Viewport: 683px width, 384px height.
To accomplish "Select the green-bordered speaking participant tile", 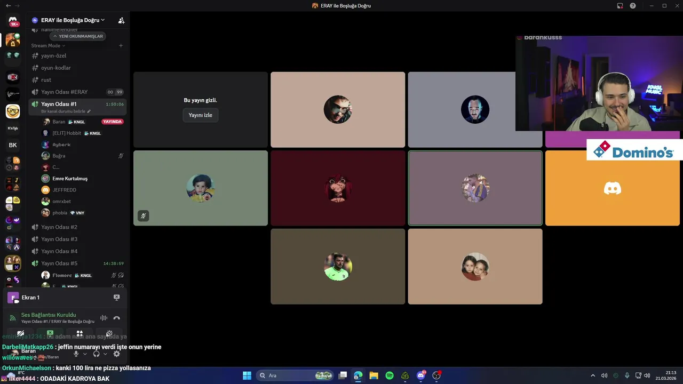I will pyautogui.click(x=475, y=188).
